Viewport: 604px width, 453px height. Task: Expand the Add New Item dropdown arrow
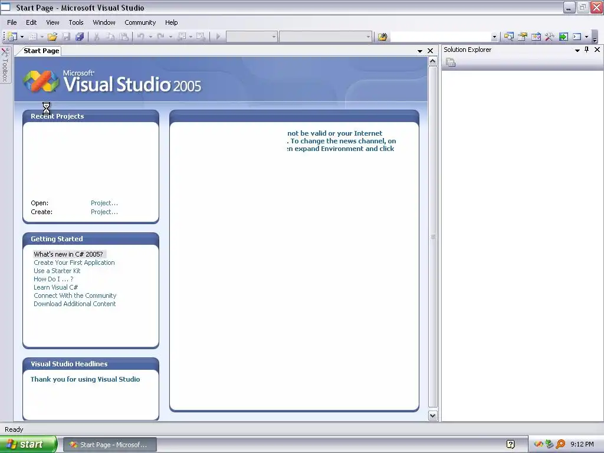click(x=42, y=37)
